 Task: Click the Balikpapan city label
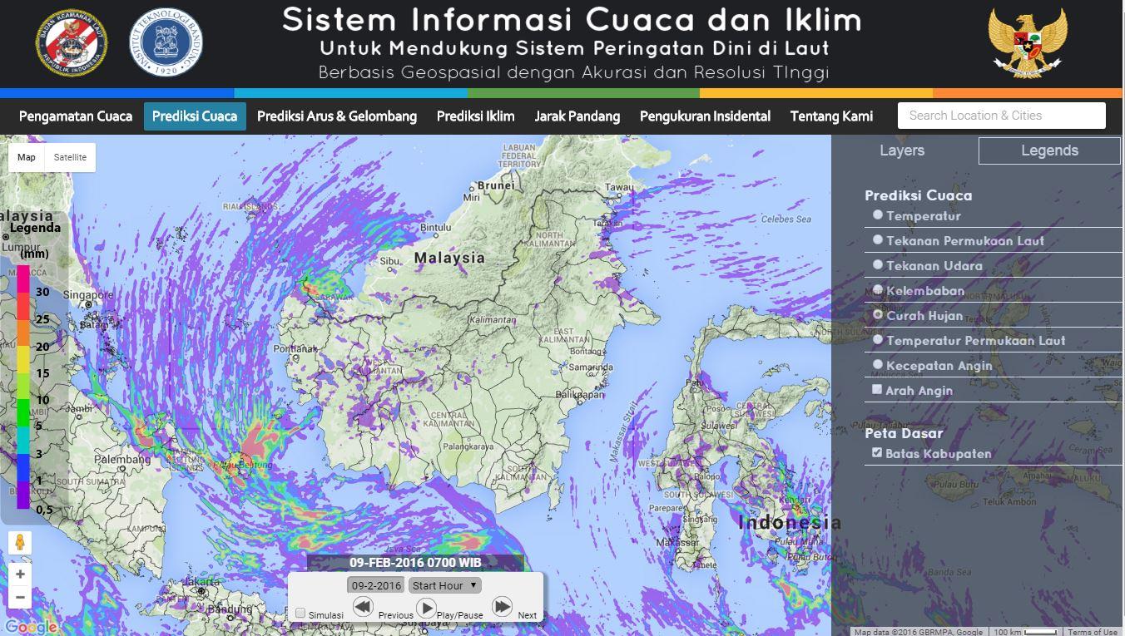click(580, 395)
